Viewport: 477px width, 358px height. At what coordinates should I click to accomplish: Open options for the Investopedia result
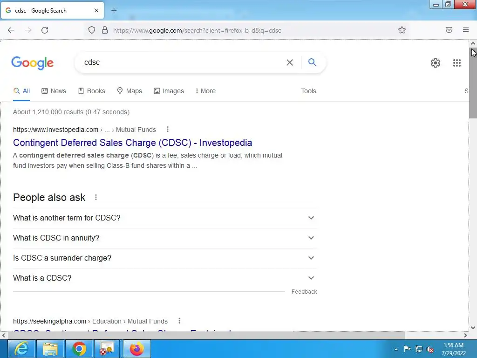[168, 130]
